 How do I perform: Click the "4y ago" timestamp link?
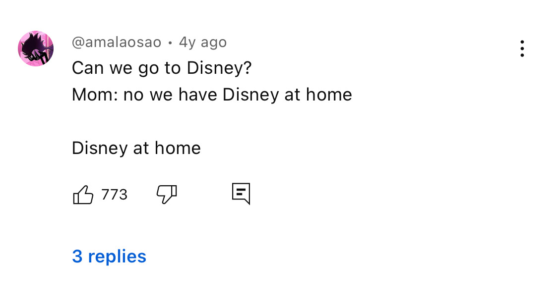[202, 43]
